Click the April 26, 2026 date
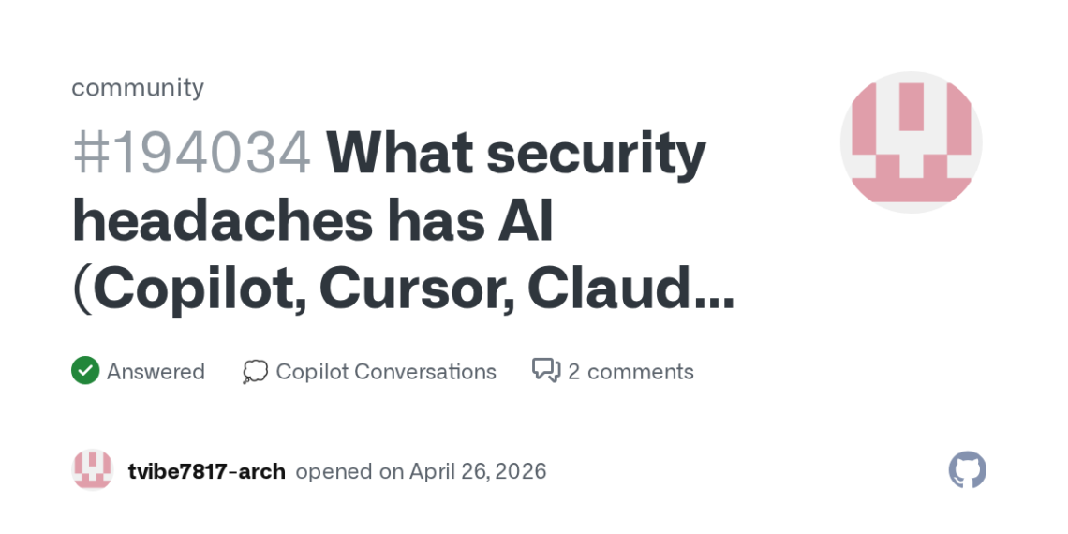 (478, 471)
